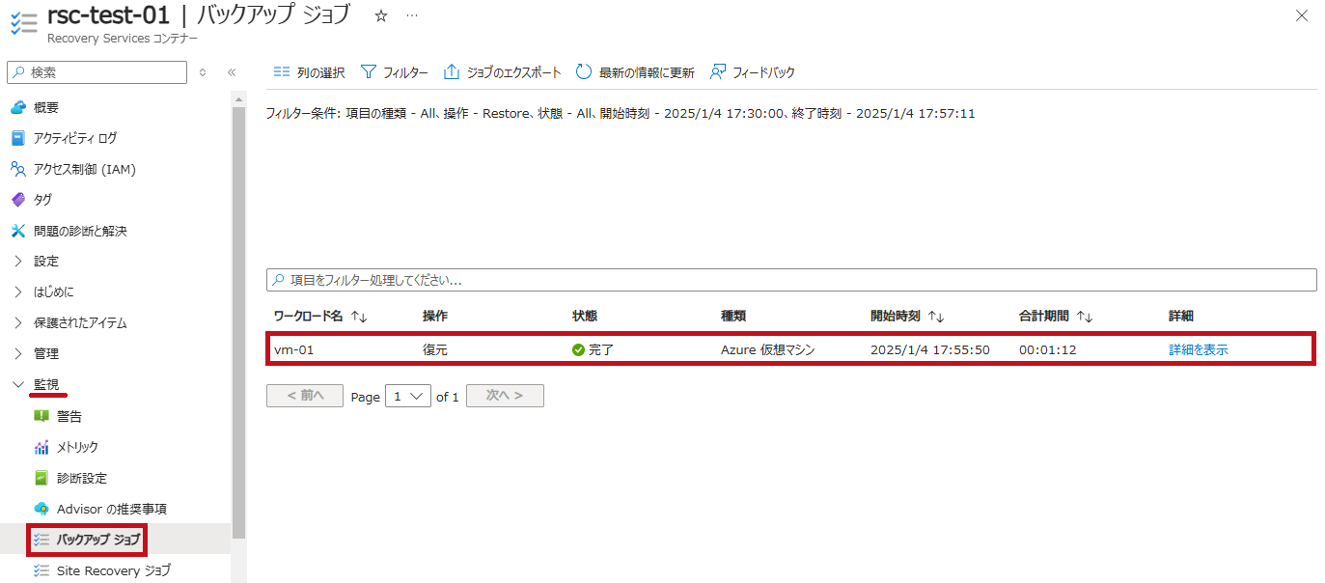This screenshot has width=1325, height=583.
Task: Click the アクティビティ ログ icon
Action: click(x=17, y=138)
